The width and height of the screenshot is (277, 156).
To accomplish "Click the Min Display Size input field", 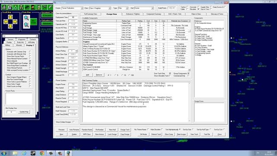I will [11, 112].
